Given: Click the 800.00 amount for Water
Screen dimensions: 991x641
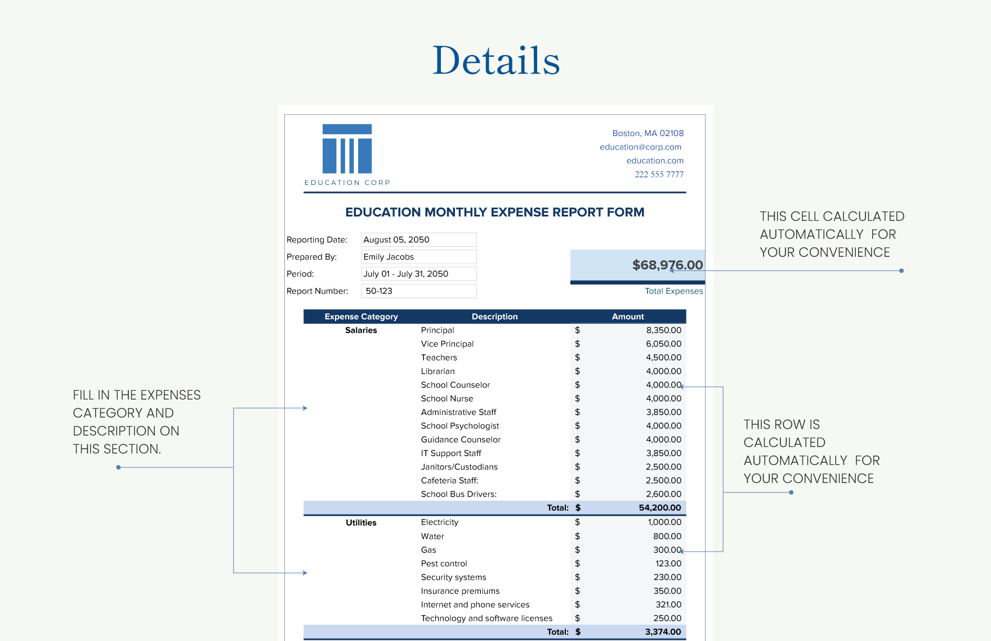Looking at the screenshot, I should tap(667, 536).
